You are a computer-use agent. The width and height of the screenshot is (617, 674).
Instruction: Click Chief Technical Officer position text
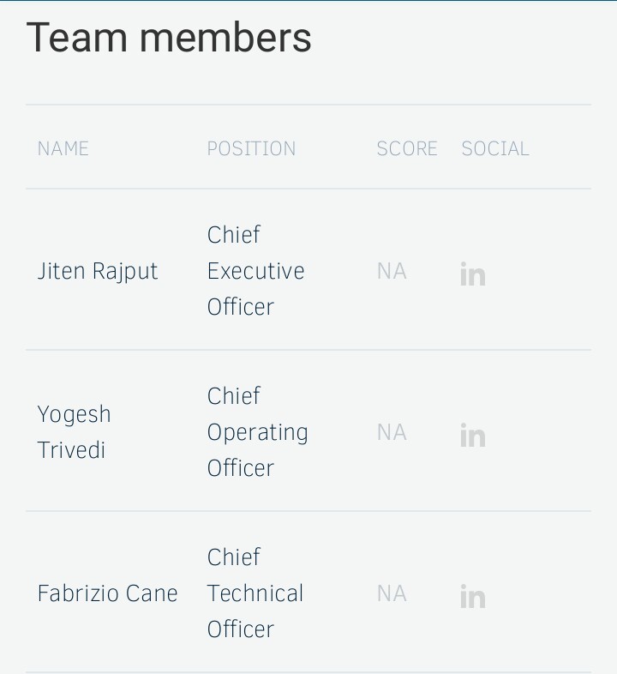coord(255,593)
